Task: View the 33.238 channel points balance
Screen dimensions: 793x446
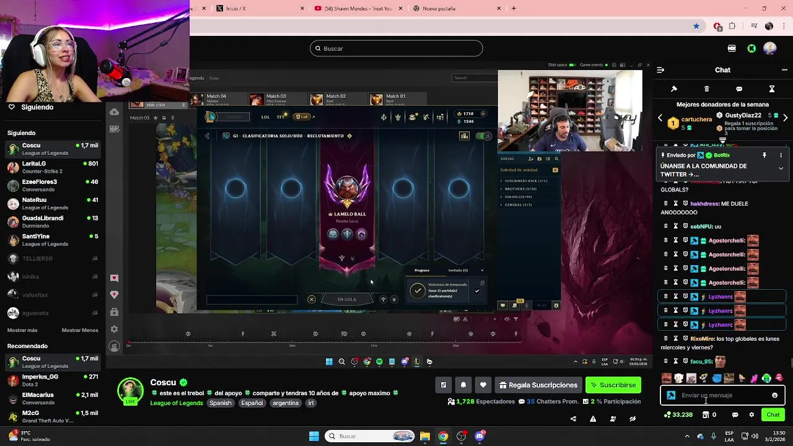Action: coord(678,415)
